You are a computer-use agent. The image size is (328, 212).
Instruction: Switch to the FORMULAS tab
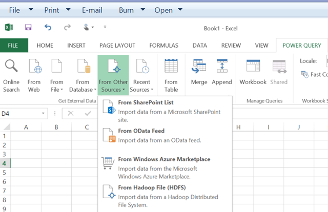[164, 46]
